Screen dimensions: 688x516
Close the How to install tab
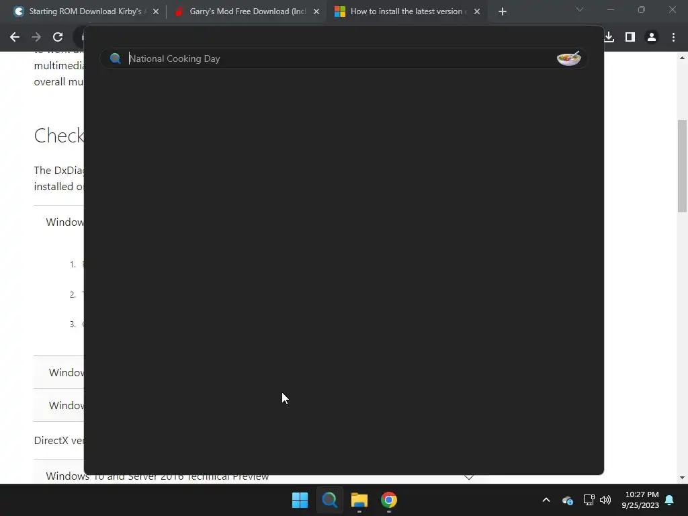[x=477, y=11]
